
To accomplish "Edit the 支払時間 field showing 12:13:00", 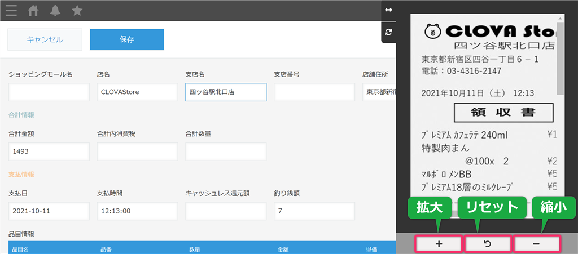I will coord(137,211).
